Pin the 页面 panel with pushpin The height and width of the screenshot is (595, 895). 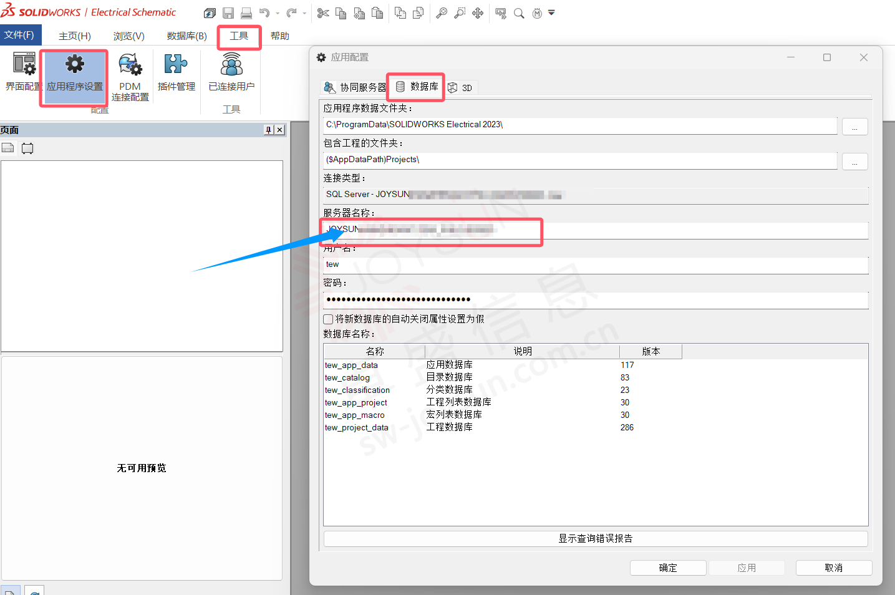coord(268,130)
